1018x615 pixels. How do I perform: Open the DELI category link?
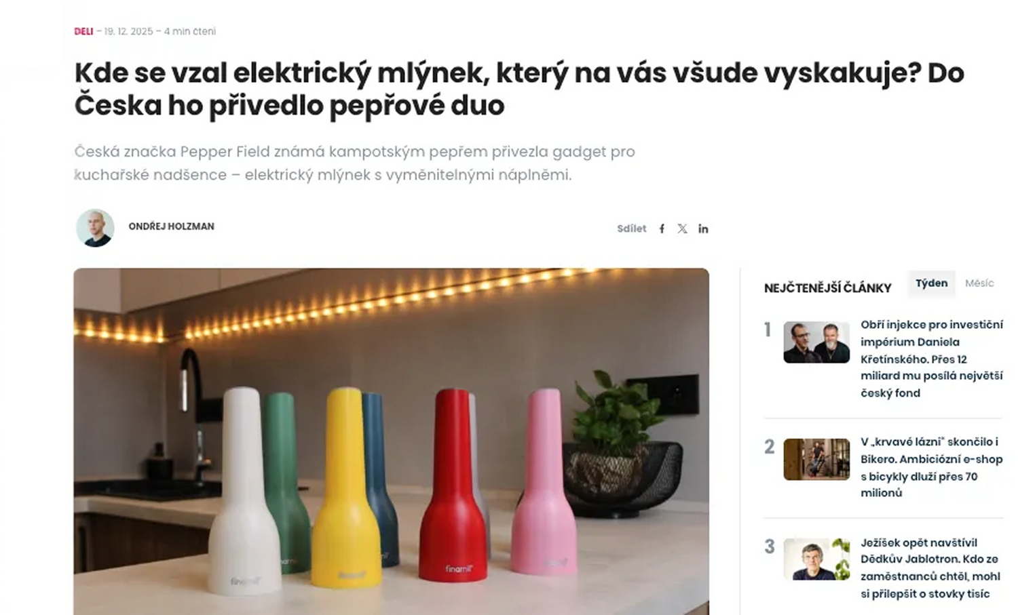click(x=83, y=31)
